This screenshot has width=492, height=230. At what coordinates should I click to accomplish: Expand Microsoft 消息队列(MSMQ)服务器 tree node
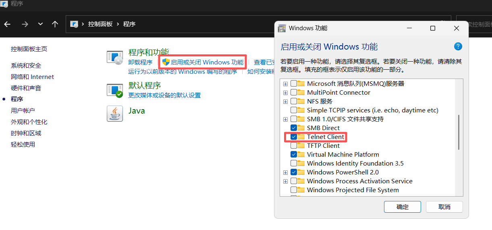285,84
